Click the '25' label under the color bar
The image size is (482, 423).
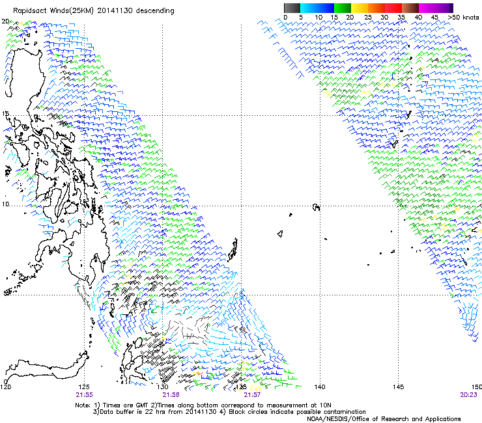[368, 17]
